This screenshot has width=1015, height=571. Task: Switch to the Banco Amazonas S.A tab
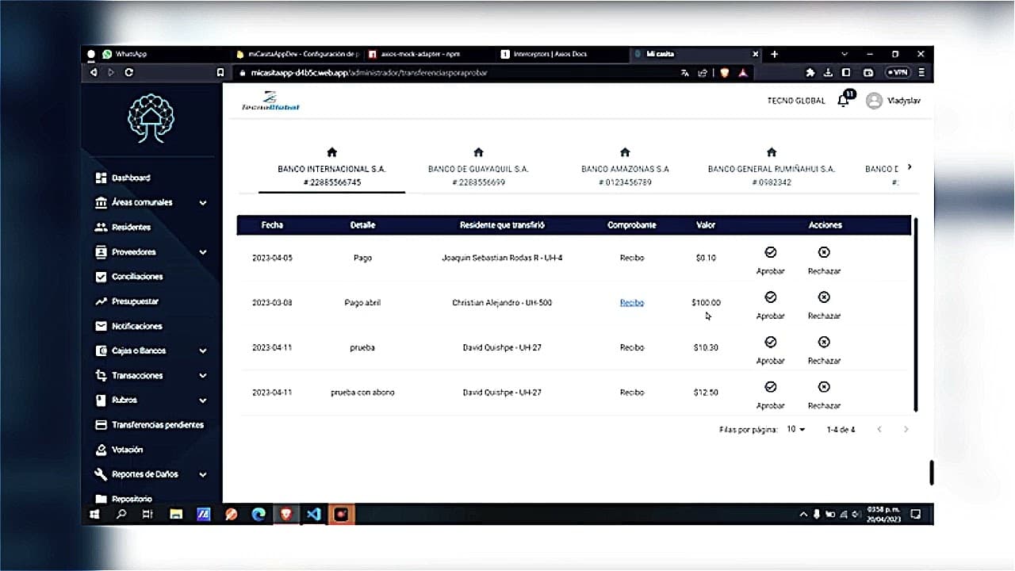click(x=625, y=167)
